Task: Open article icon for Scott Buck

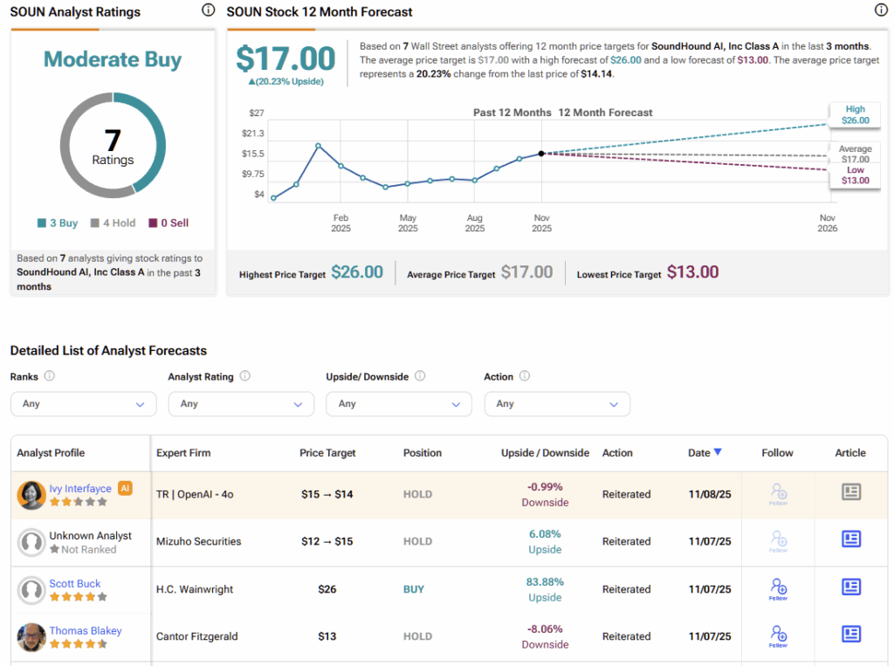Action: pos(851,587)
